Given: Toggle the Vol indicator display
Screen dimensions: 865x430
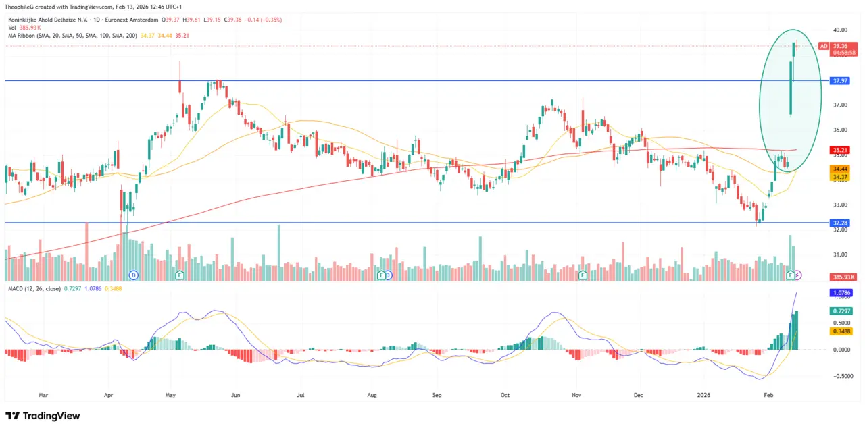Looking at the screenshot, I should coord(14,28).
